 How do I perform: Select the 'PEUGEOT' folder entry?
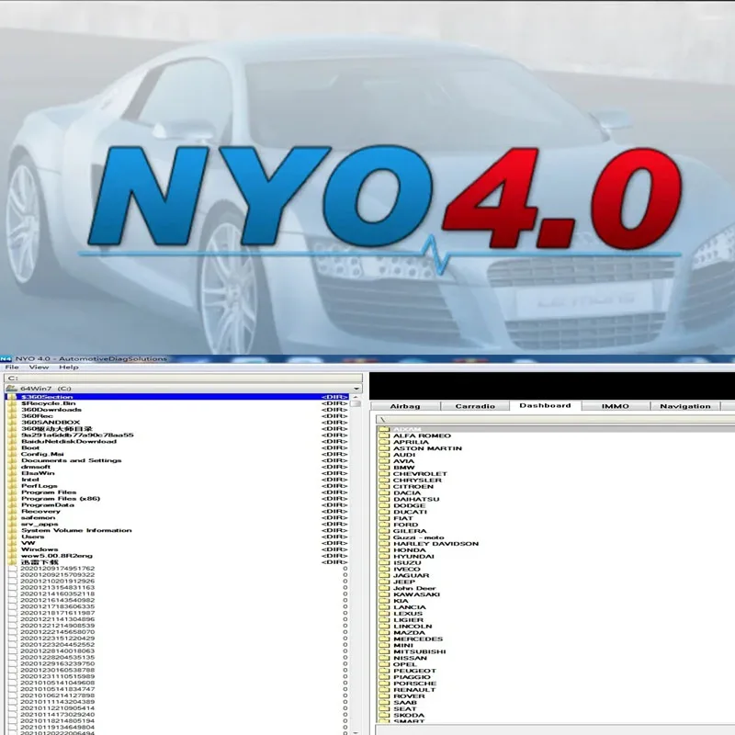click(x=415, y=671)
